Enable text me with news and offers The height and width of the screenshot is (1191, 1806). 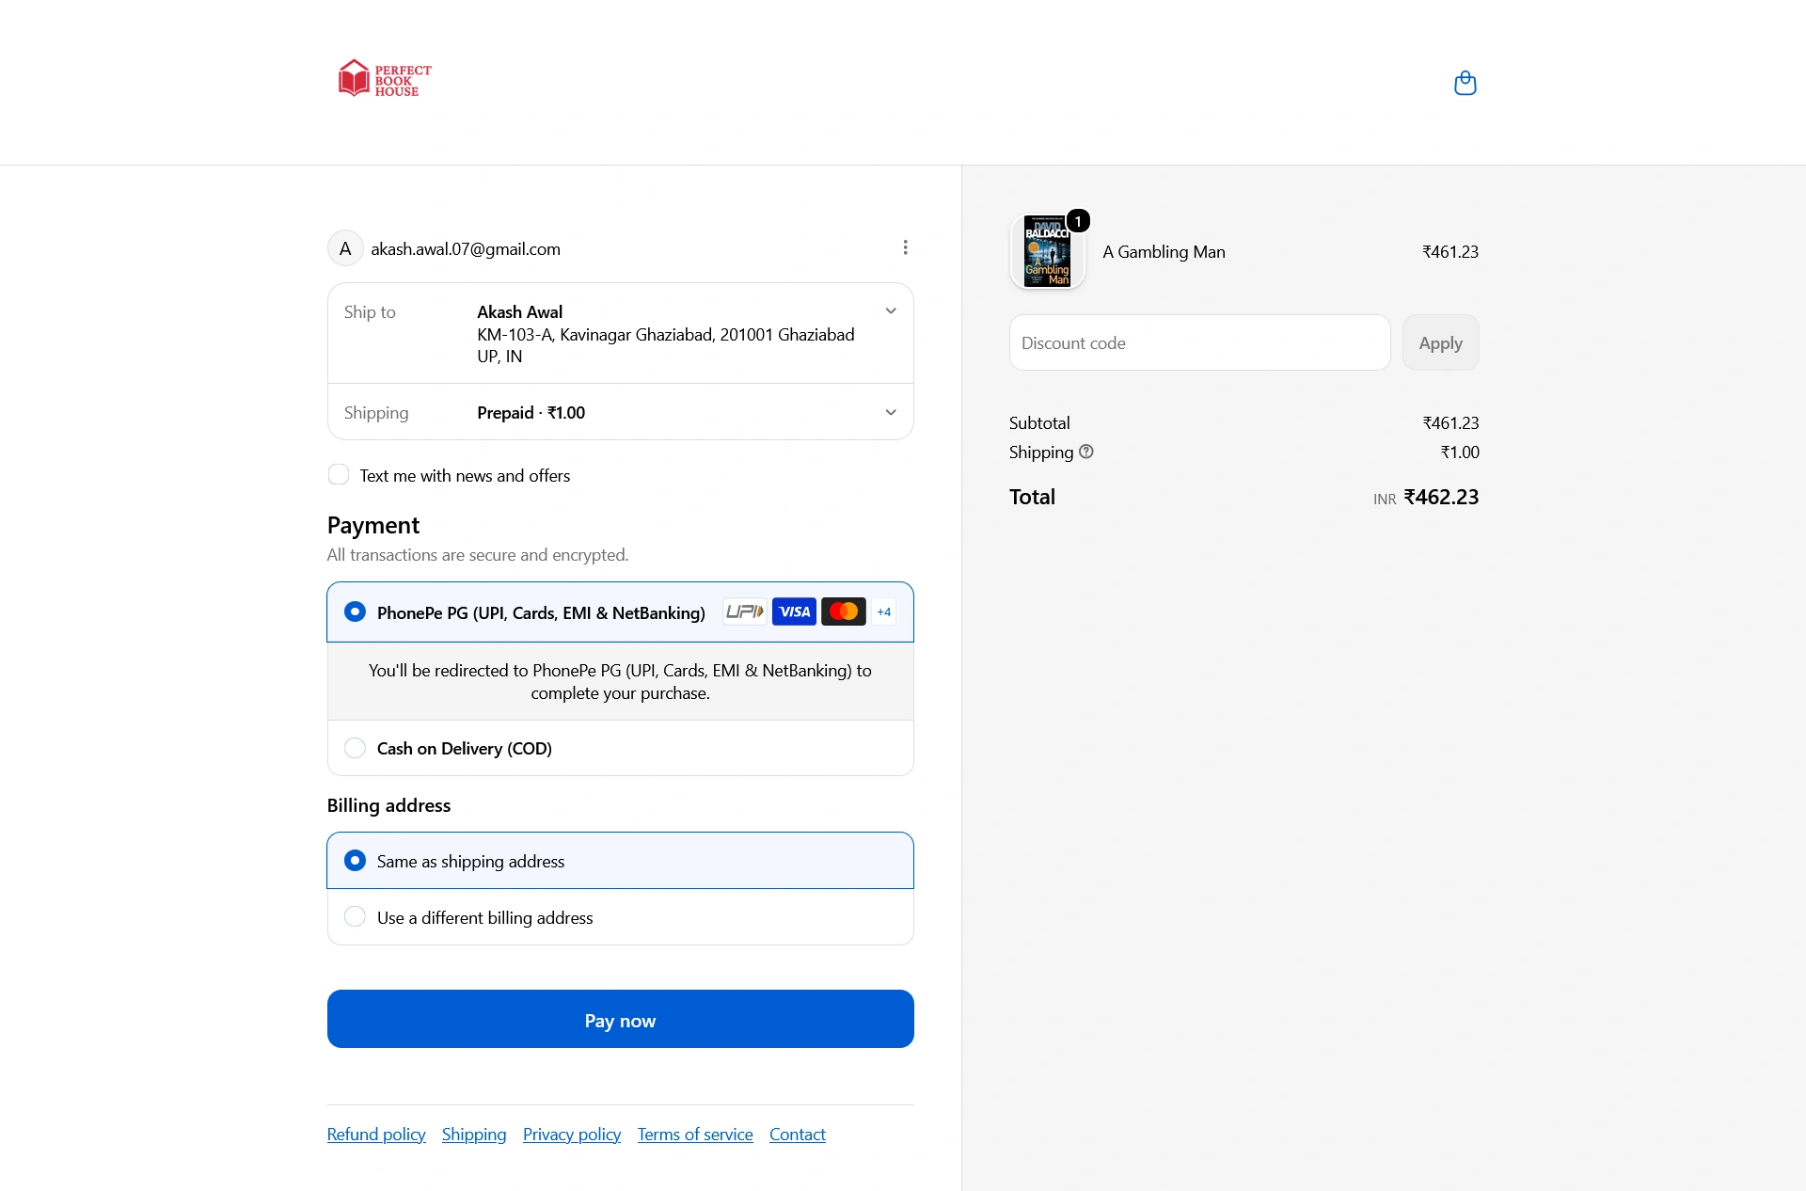pos(339,474)
